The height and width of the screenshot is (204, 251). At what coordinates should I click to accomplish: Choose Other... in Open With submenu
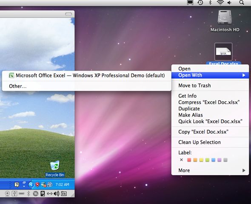[87, 86]
